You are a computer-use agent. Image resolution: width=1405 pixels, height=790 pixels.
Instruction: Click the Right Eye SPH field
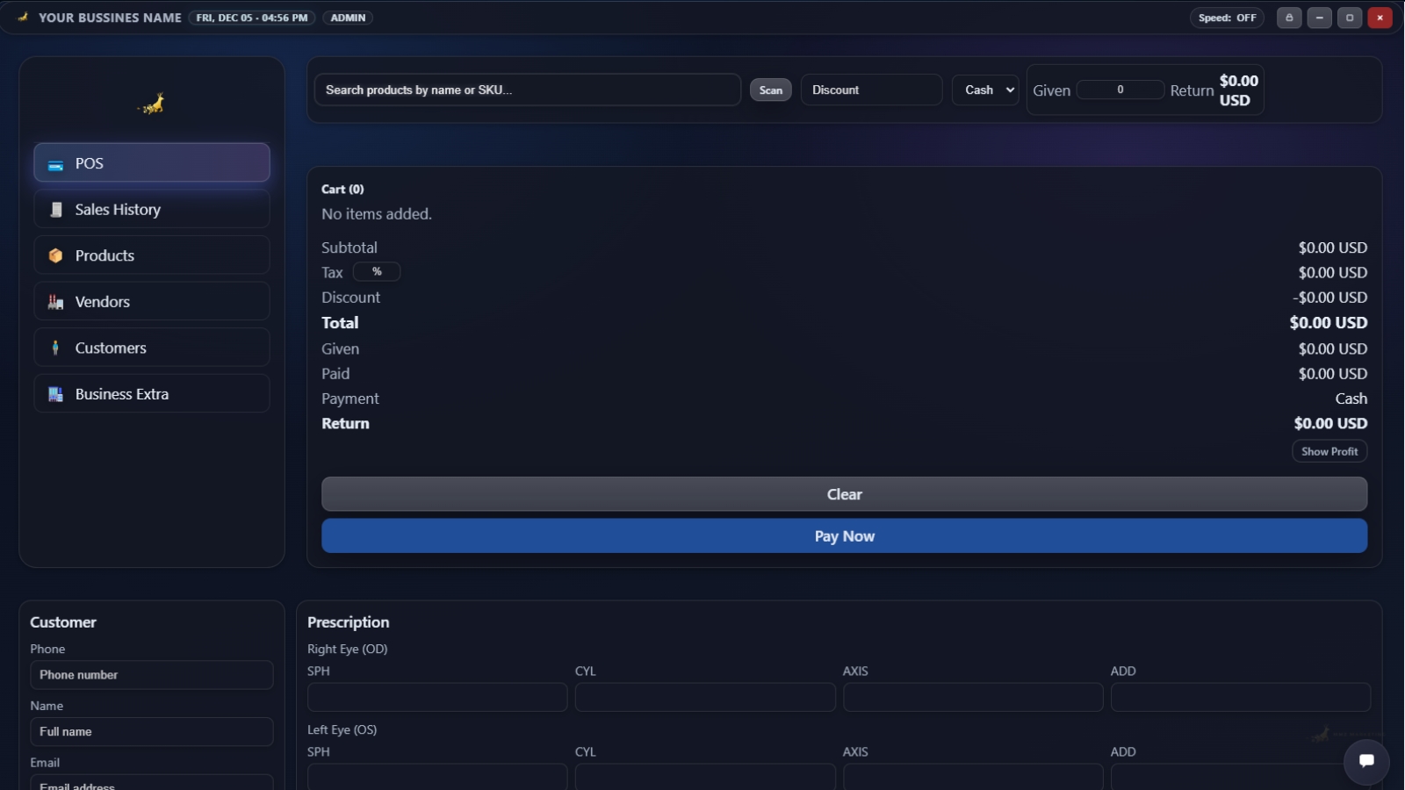436,697
